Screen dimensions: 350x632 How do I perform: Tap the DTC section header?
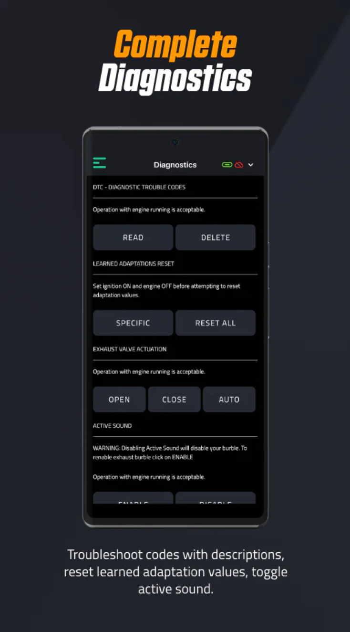point(139,187)
